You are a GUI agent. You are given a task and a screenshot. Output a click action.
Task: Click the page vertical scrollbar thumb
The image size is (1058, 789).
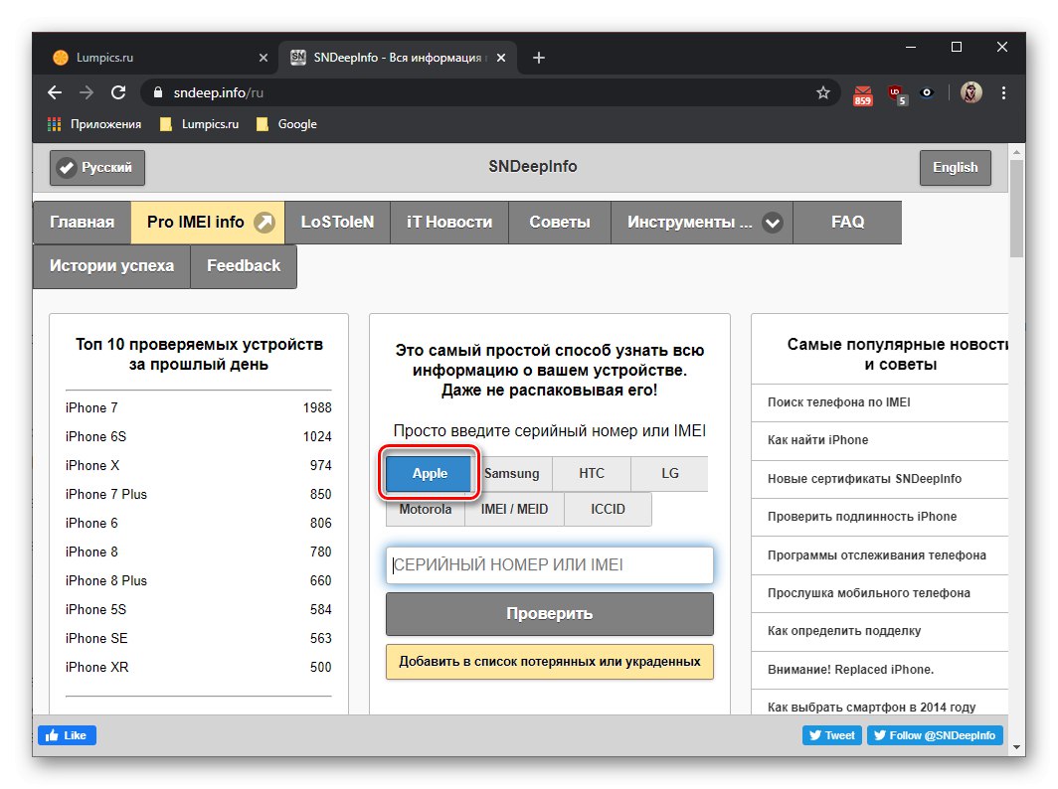1016,208
